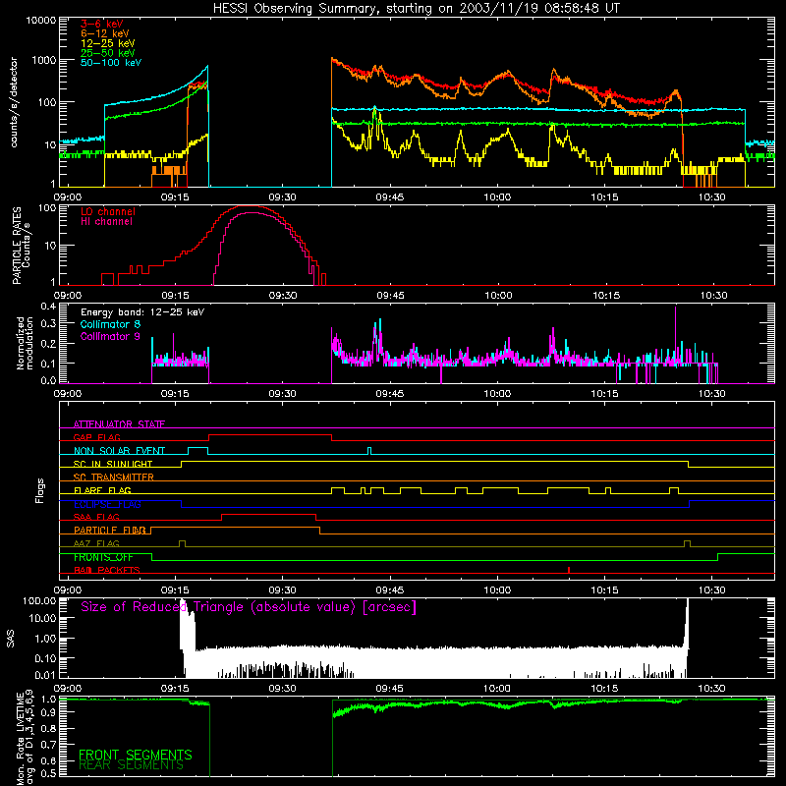Click the '0.5' livetime y-axis value
786x786 pixels.
pyautogui.click(x=48, y=773)
